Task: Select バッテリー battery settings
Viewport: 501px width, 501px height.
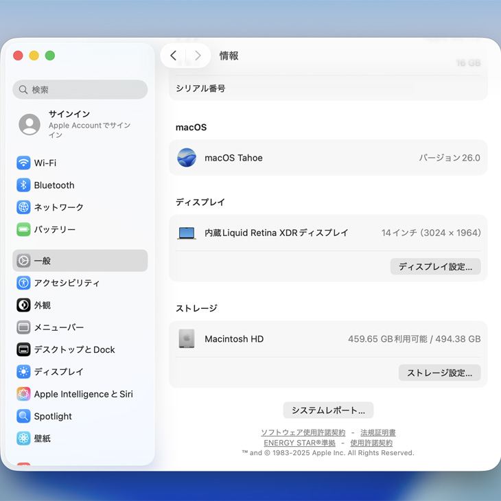Action: point(54,229)
